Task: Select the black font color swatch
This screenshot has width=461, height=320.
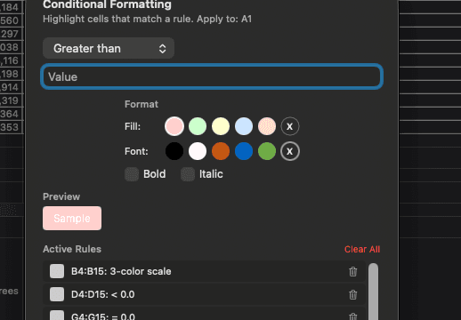Action: tap(174, 151)
